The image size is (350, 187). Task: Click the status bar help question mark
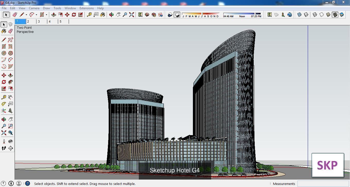[27, 184]
